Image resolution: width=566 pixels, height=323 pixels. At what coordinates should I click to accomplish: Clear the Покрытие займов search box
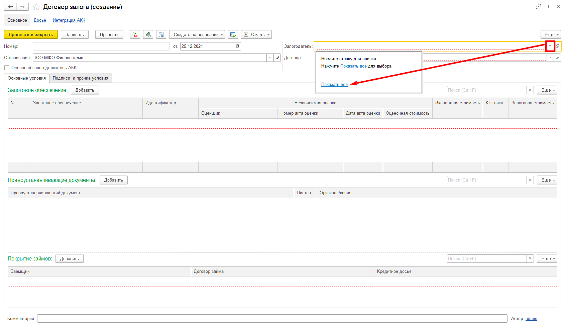530,258
